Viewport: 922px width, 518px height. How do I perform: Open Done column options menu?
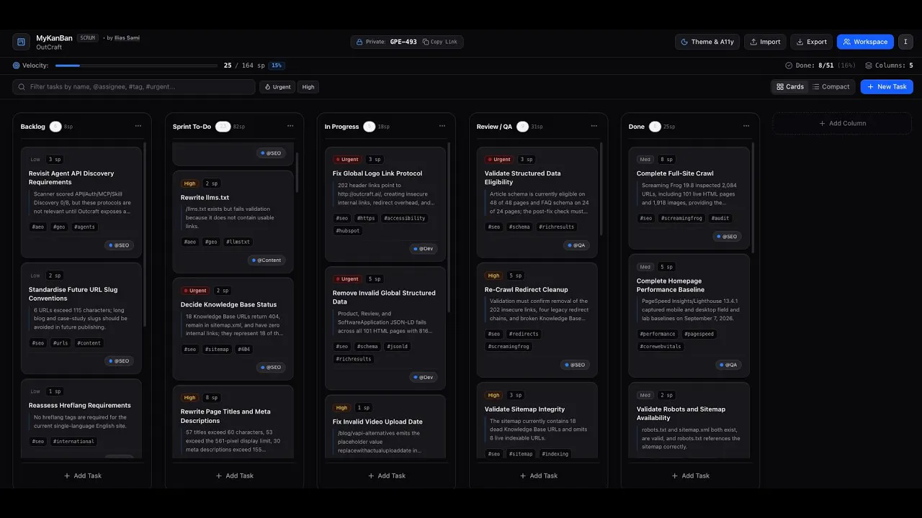point(746,126)
